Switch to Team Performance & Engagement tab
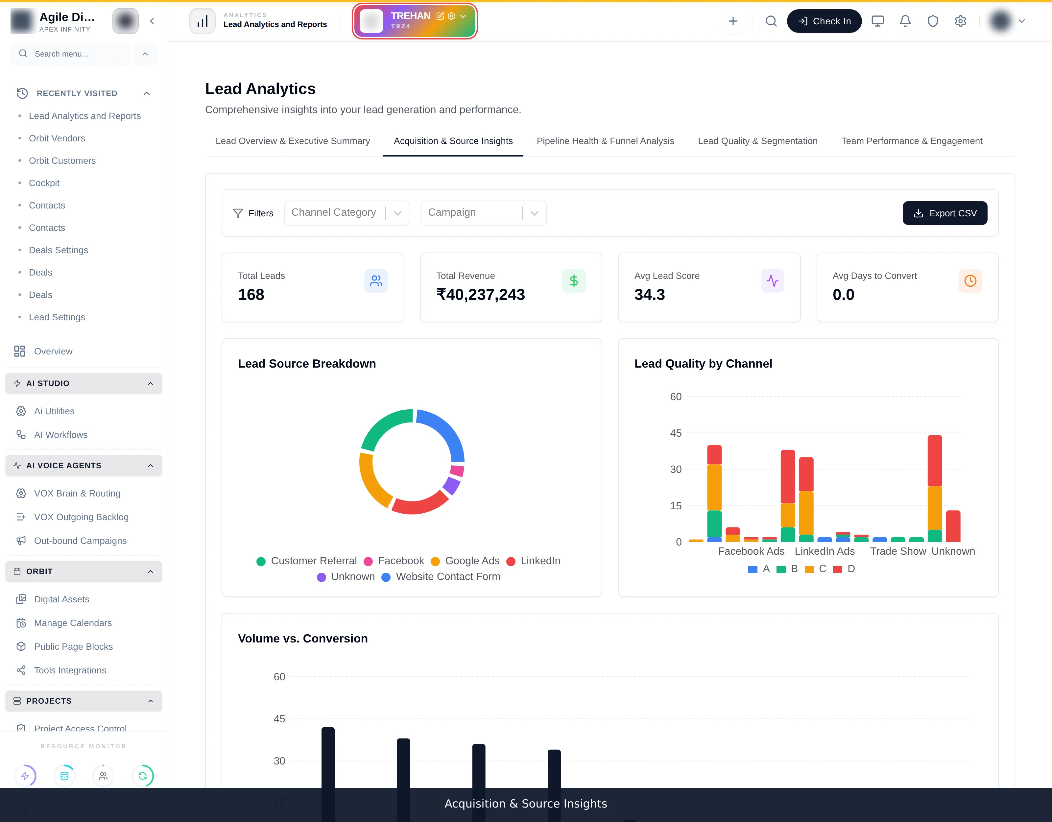This screenshot has width=1052, height=822. click(x=911, y=141)
